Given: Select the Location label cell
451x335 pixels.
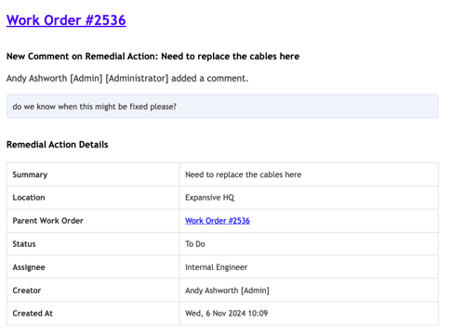Looking at the screenshot, I should tap(93, 198).
